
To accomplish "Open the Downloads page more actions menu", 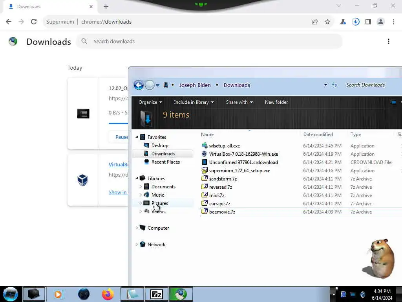I will [x=389, y=41].
